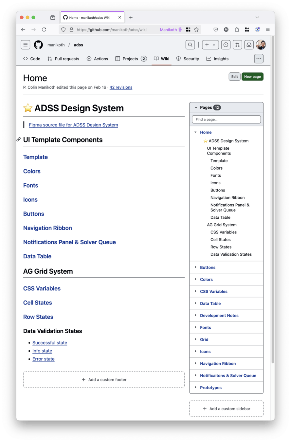Open the notifications inbox icon
This screenshot has height=442, width=291.
[249, 45]
